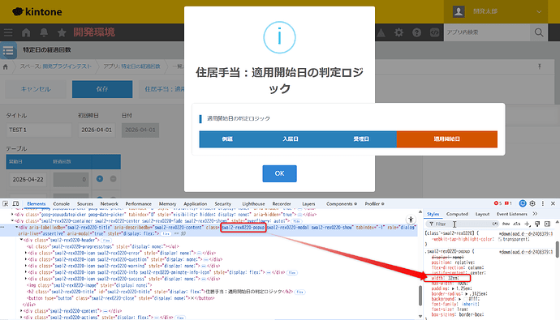This screenshot has width=560, height=320.
Task: Click the pin icon on breadcrumb bar
Action: coord(540,66)
